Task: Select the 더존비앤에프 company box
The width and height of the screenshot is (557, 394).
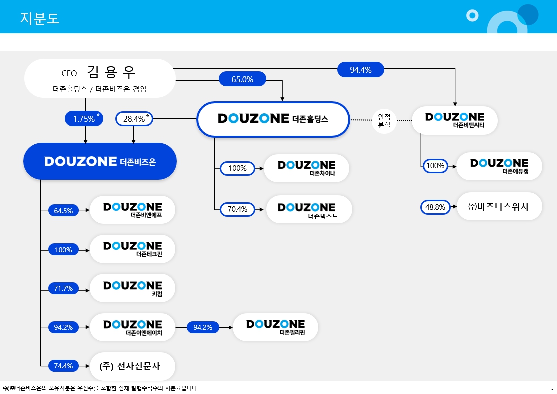Action: (x=133, y=210)
